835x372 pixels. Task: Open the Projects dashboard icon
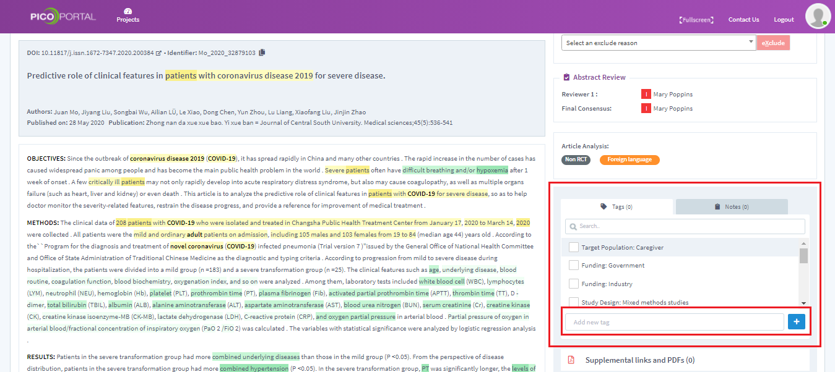click(128, 12)
